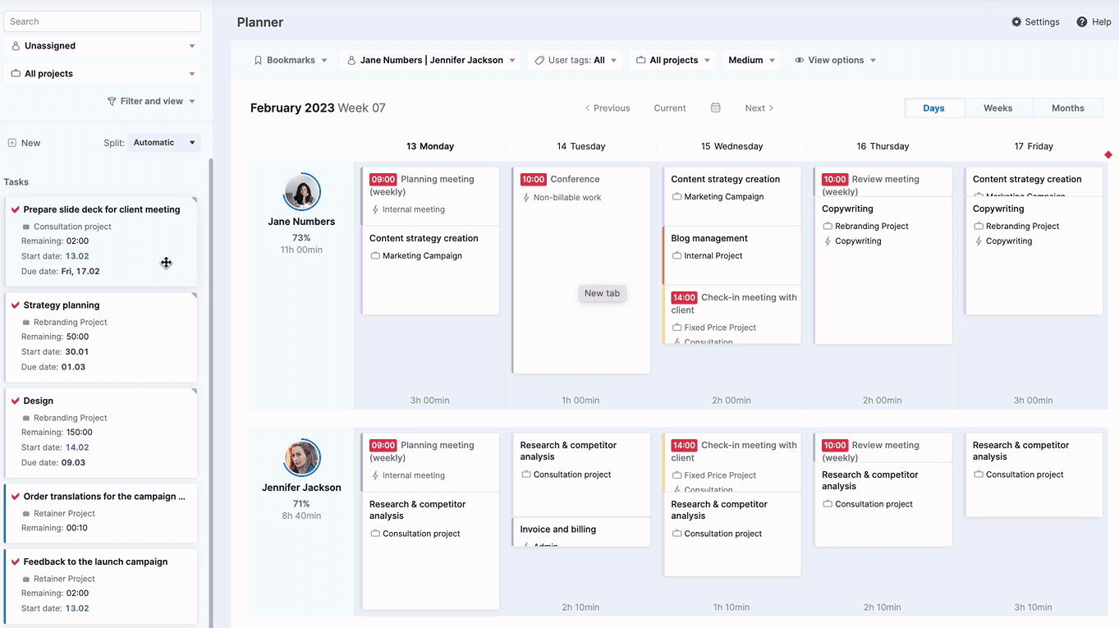The image size is (1119, 628).
Task: Open the User tags: All dropdown
Action: (x=576, y=60)
